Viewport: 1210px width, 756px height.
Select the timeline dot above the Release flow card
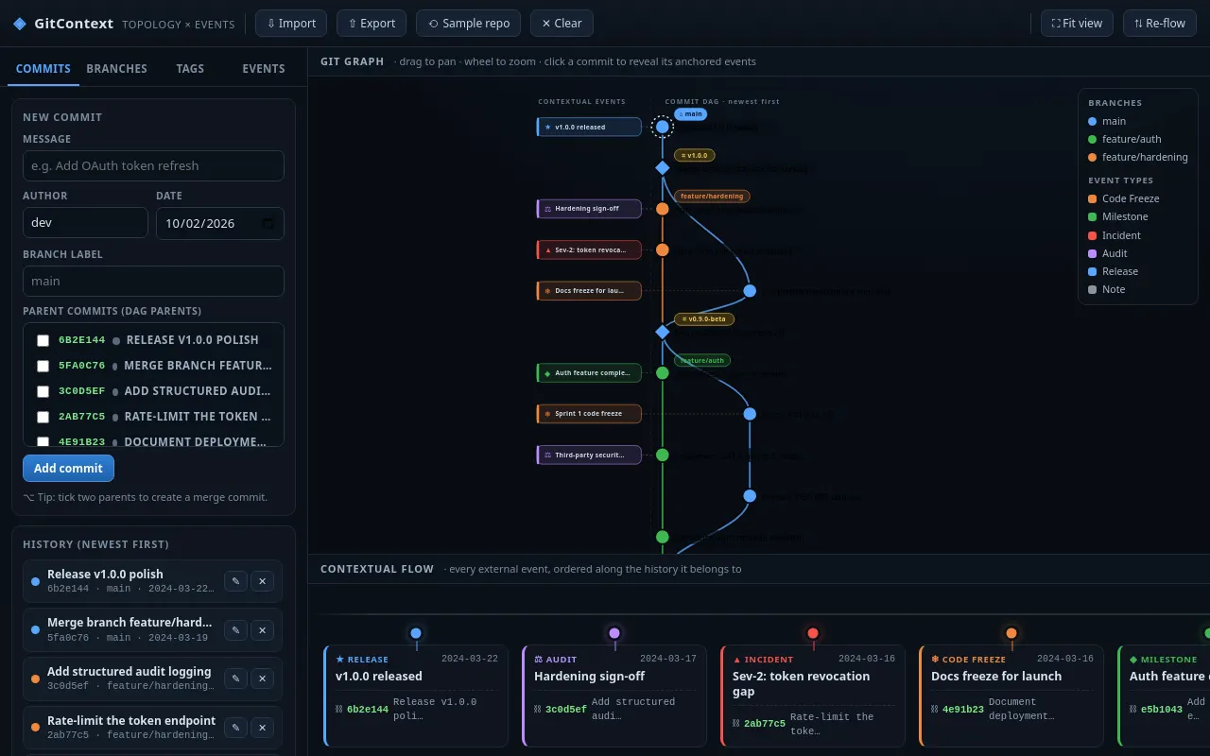416,633
